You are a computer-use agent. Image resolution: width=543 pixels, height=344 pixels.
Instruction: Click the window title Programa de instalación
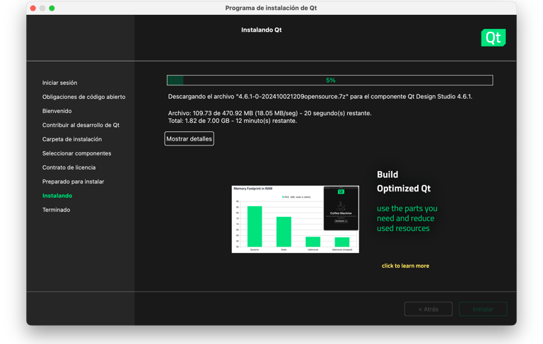271,8
